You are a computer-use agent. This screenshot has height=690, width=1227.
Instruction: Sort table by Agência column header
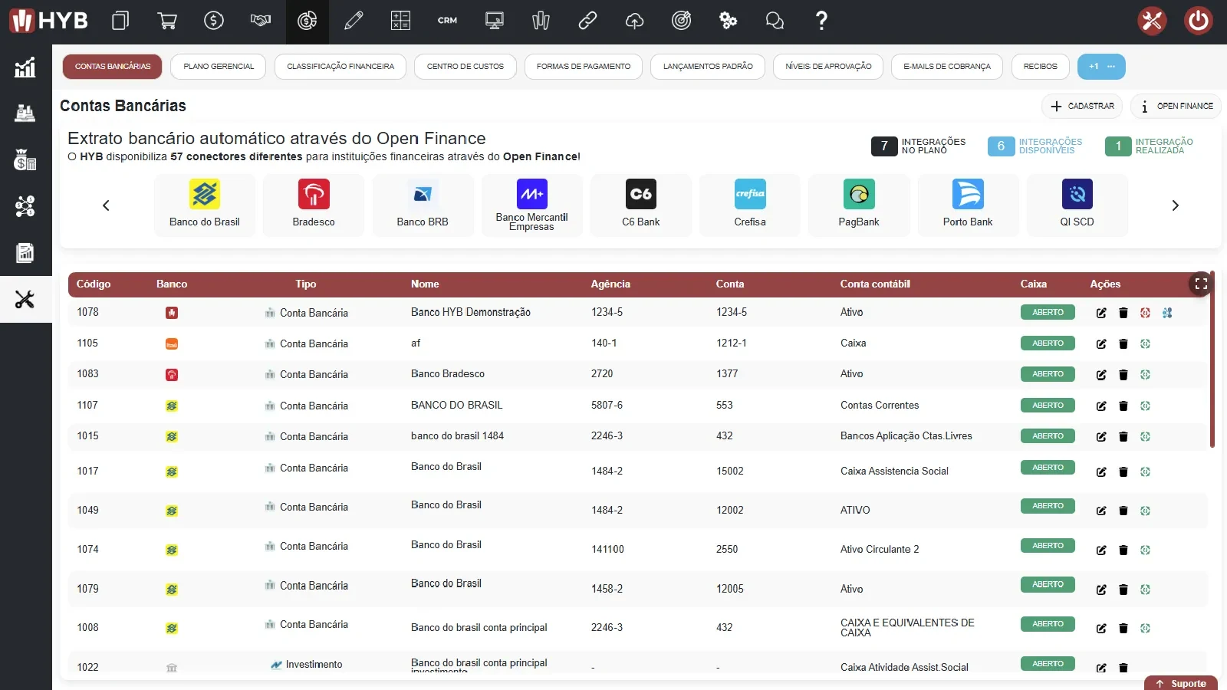(x=610, y=284)
